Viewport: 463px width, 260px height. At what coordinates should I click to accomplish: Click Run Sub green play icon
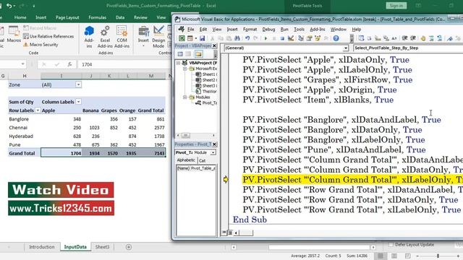coord(266,38)
